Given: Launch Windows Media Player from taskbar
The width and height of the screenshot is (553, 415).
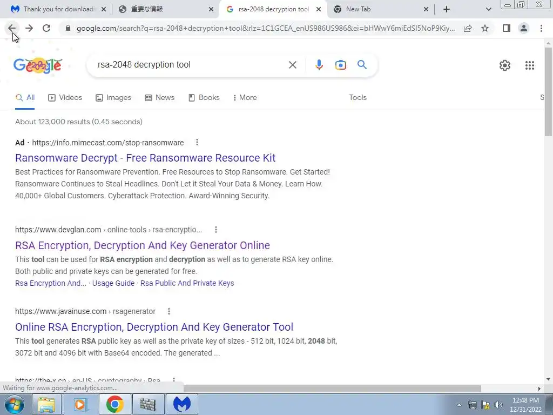Looking at the screenshot, I should pos(80,404).
